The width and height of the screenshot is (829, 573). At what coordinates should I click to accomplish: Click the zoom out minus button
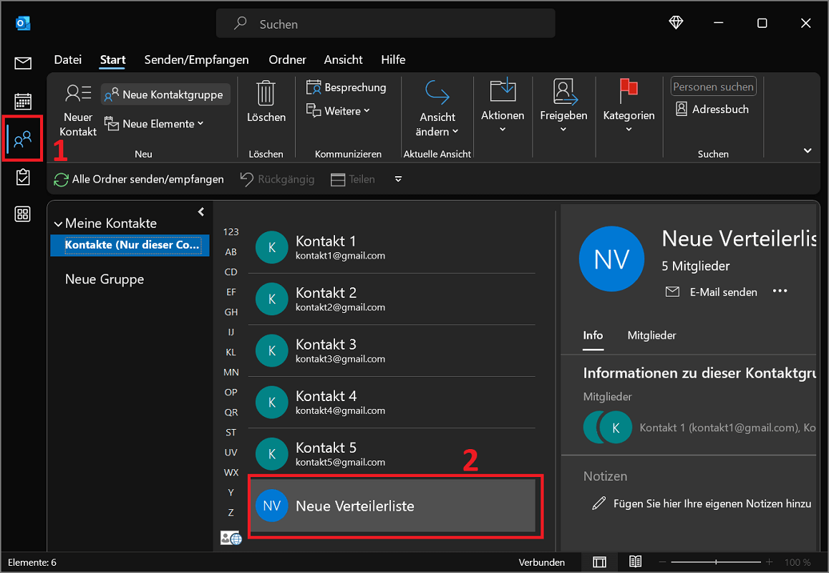click(662, 562)
